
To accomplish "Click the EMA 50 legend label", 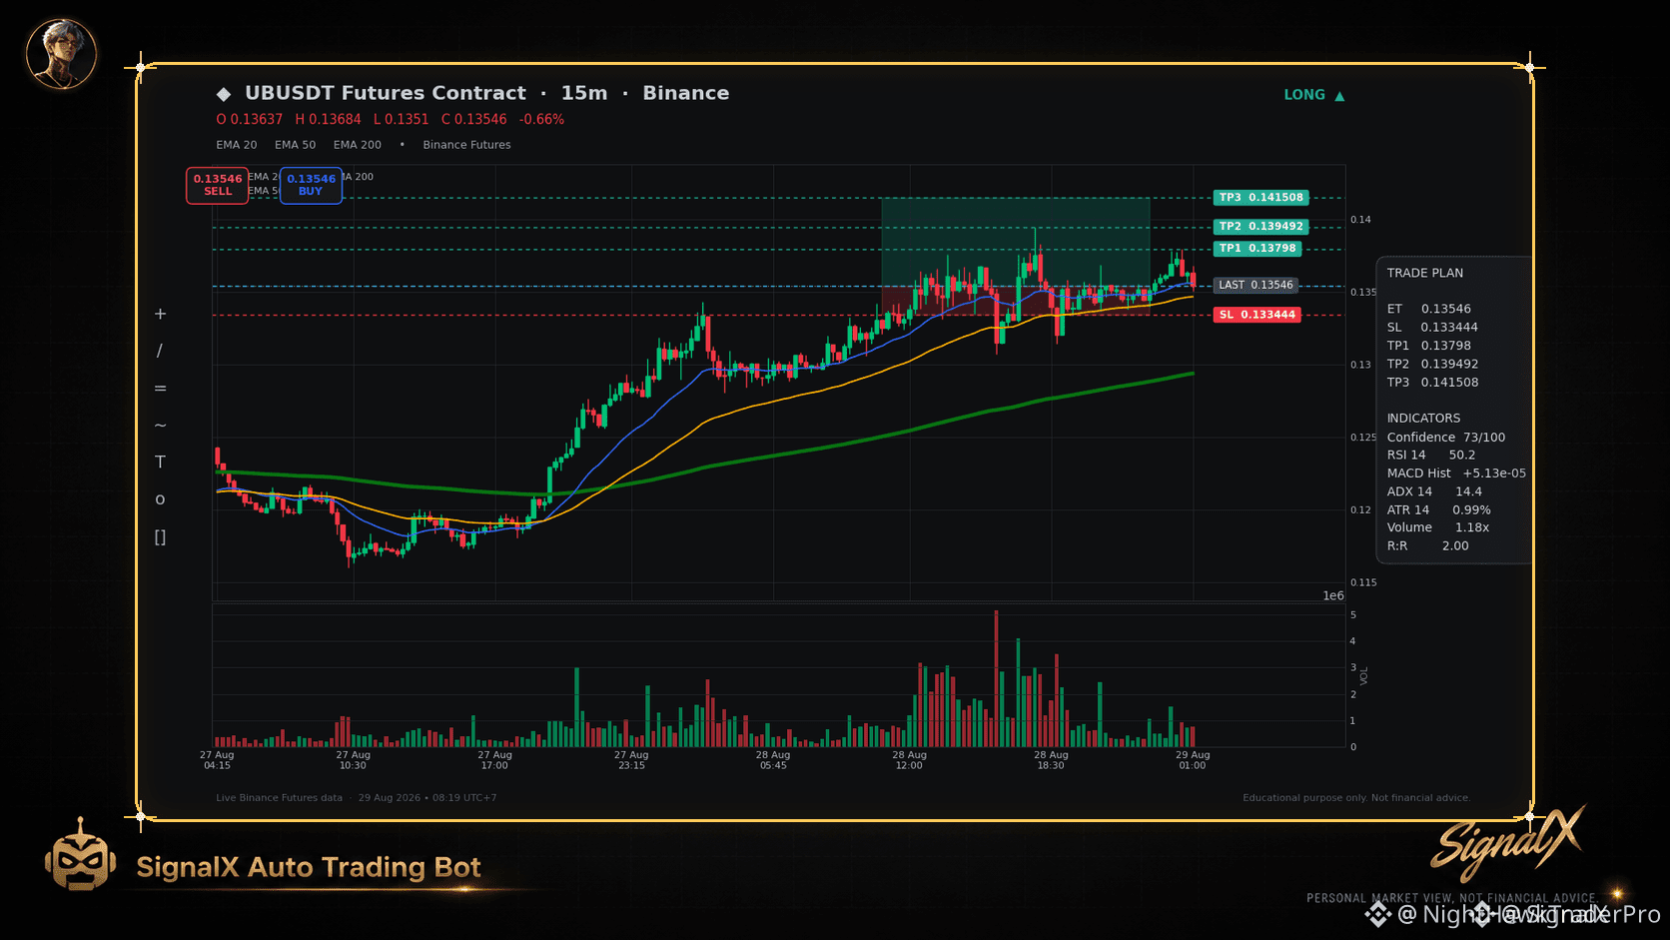I will coord(296,145).
